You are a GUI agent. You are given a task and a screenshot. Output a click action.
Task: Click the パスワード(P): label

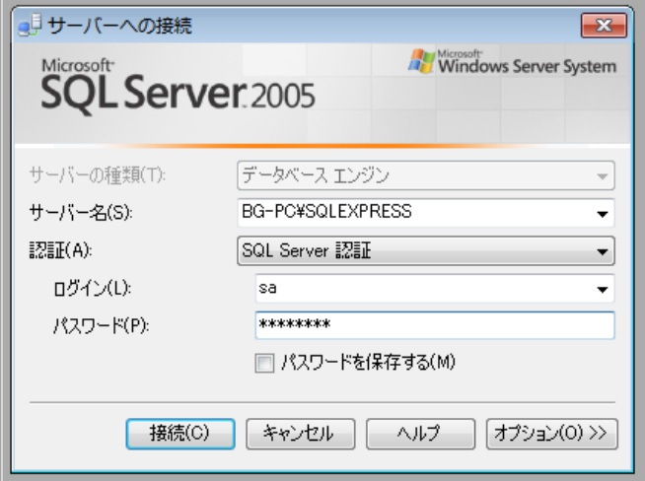[x=102, y=326]
